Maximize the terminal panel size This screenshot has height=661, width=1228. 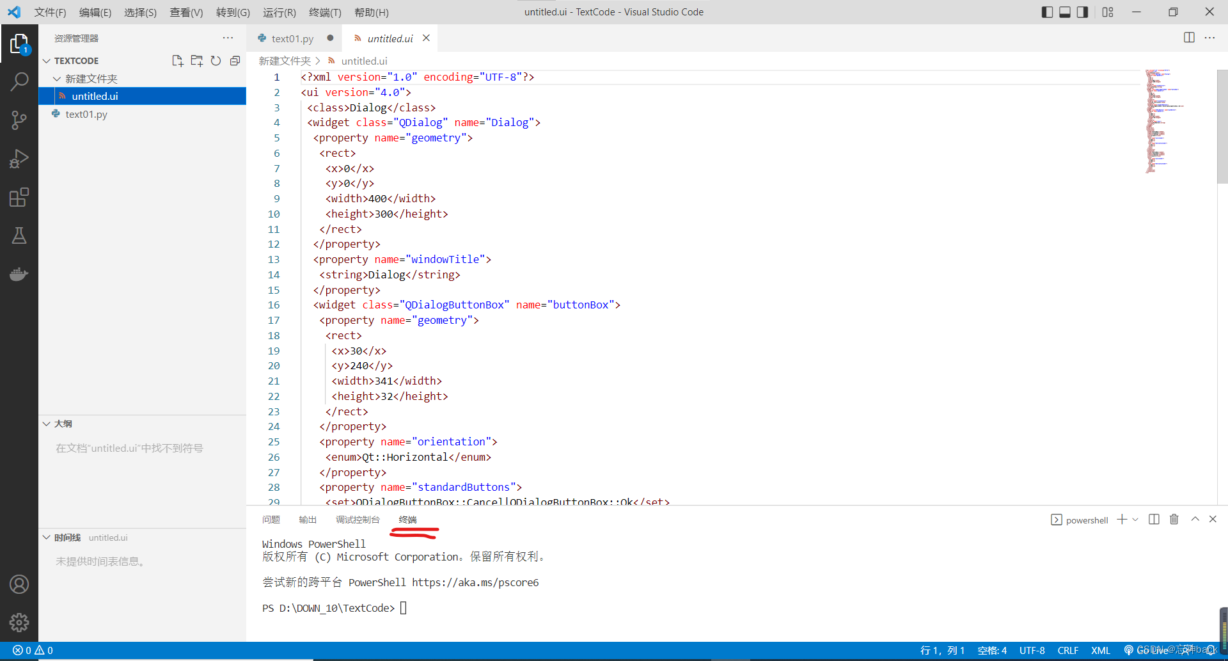click(1195, 520)
